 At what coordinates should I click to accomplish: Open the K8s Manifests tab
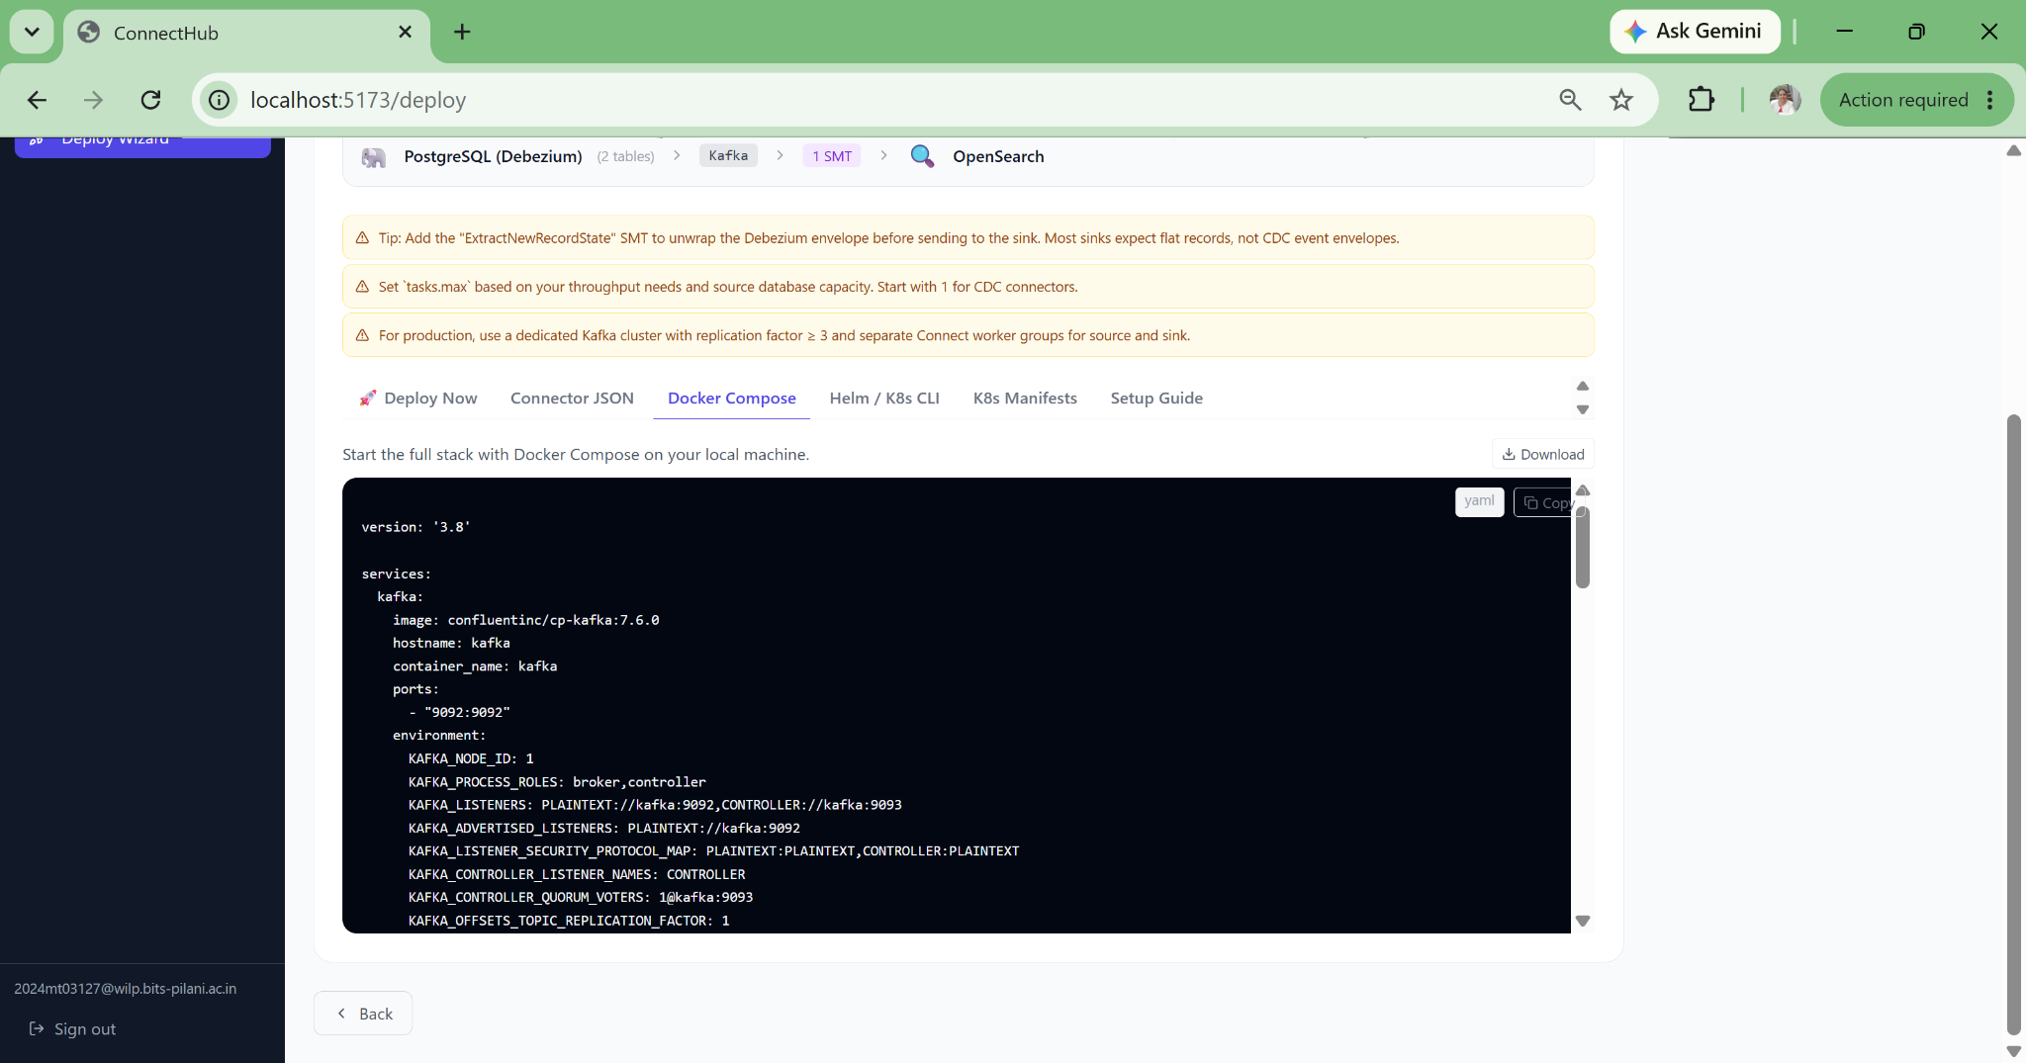tap(1025, 399)
